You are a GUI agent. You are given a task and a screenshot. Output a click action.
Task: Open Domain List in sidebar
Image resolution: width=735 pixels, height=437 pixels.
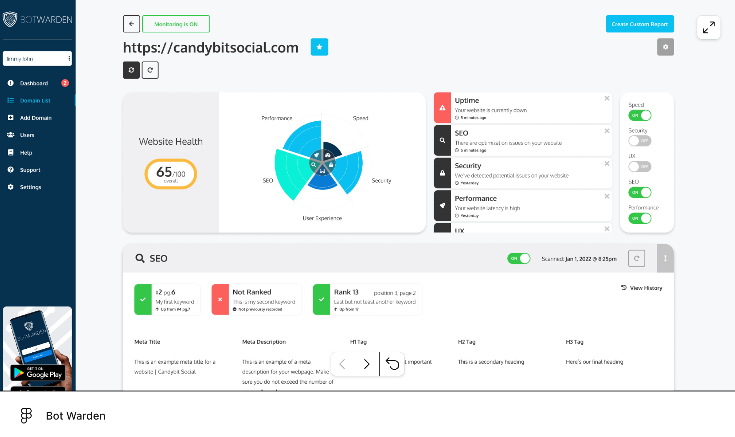pyautogui.click(x=35, y=100)
